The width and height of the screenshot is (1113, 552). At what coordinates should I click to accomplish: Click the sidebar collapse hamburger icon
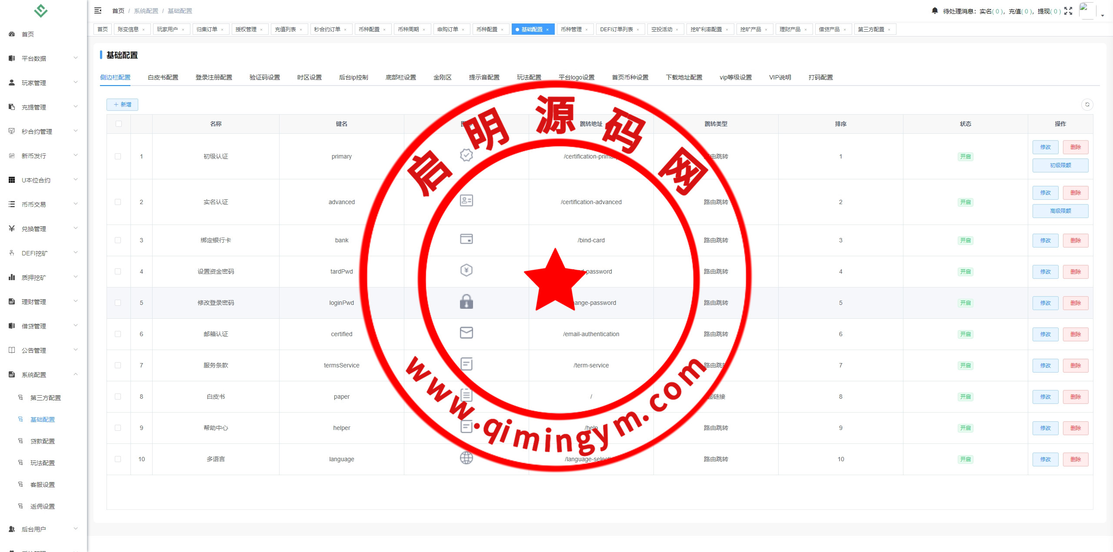[x=98, y=10]
